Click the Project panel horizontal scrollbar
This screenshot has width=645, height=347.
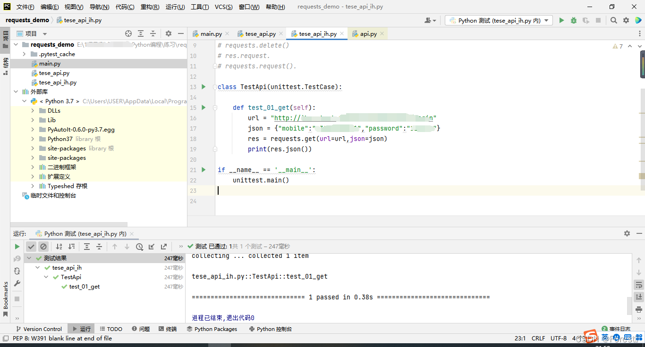pyautogui.click(x=69, y=224)
